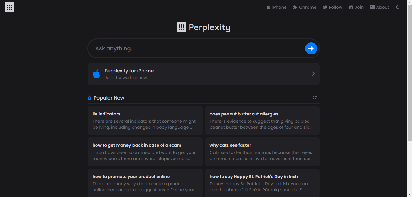This screenshot has height=197, width=412.
Task: Click the blue arrow submit button
Action: tap(311, 48)
